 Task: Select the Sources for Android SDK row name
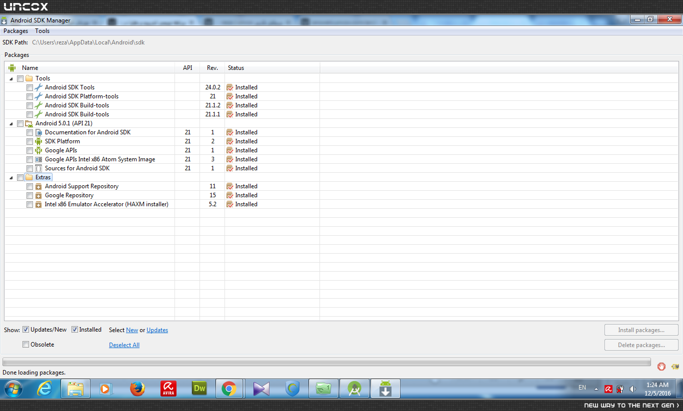(x=77, y=168)
